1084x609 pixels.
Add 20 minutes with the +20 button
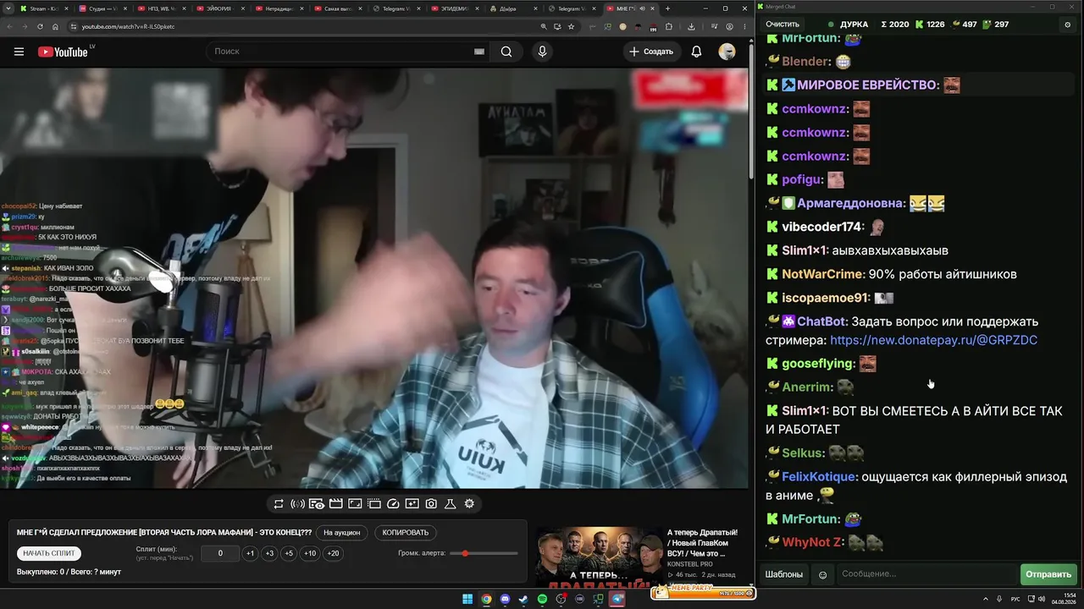coord(333,553)
